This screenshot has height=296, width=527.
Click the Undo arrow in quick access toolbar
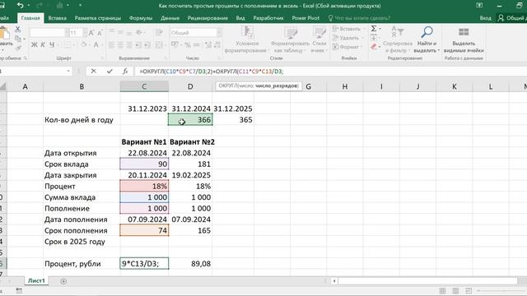click(x=20, y=6)
